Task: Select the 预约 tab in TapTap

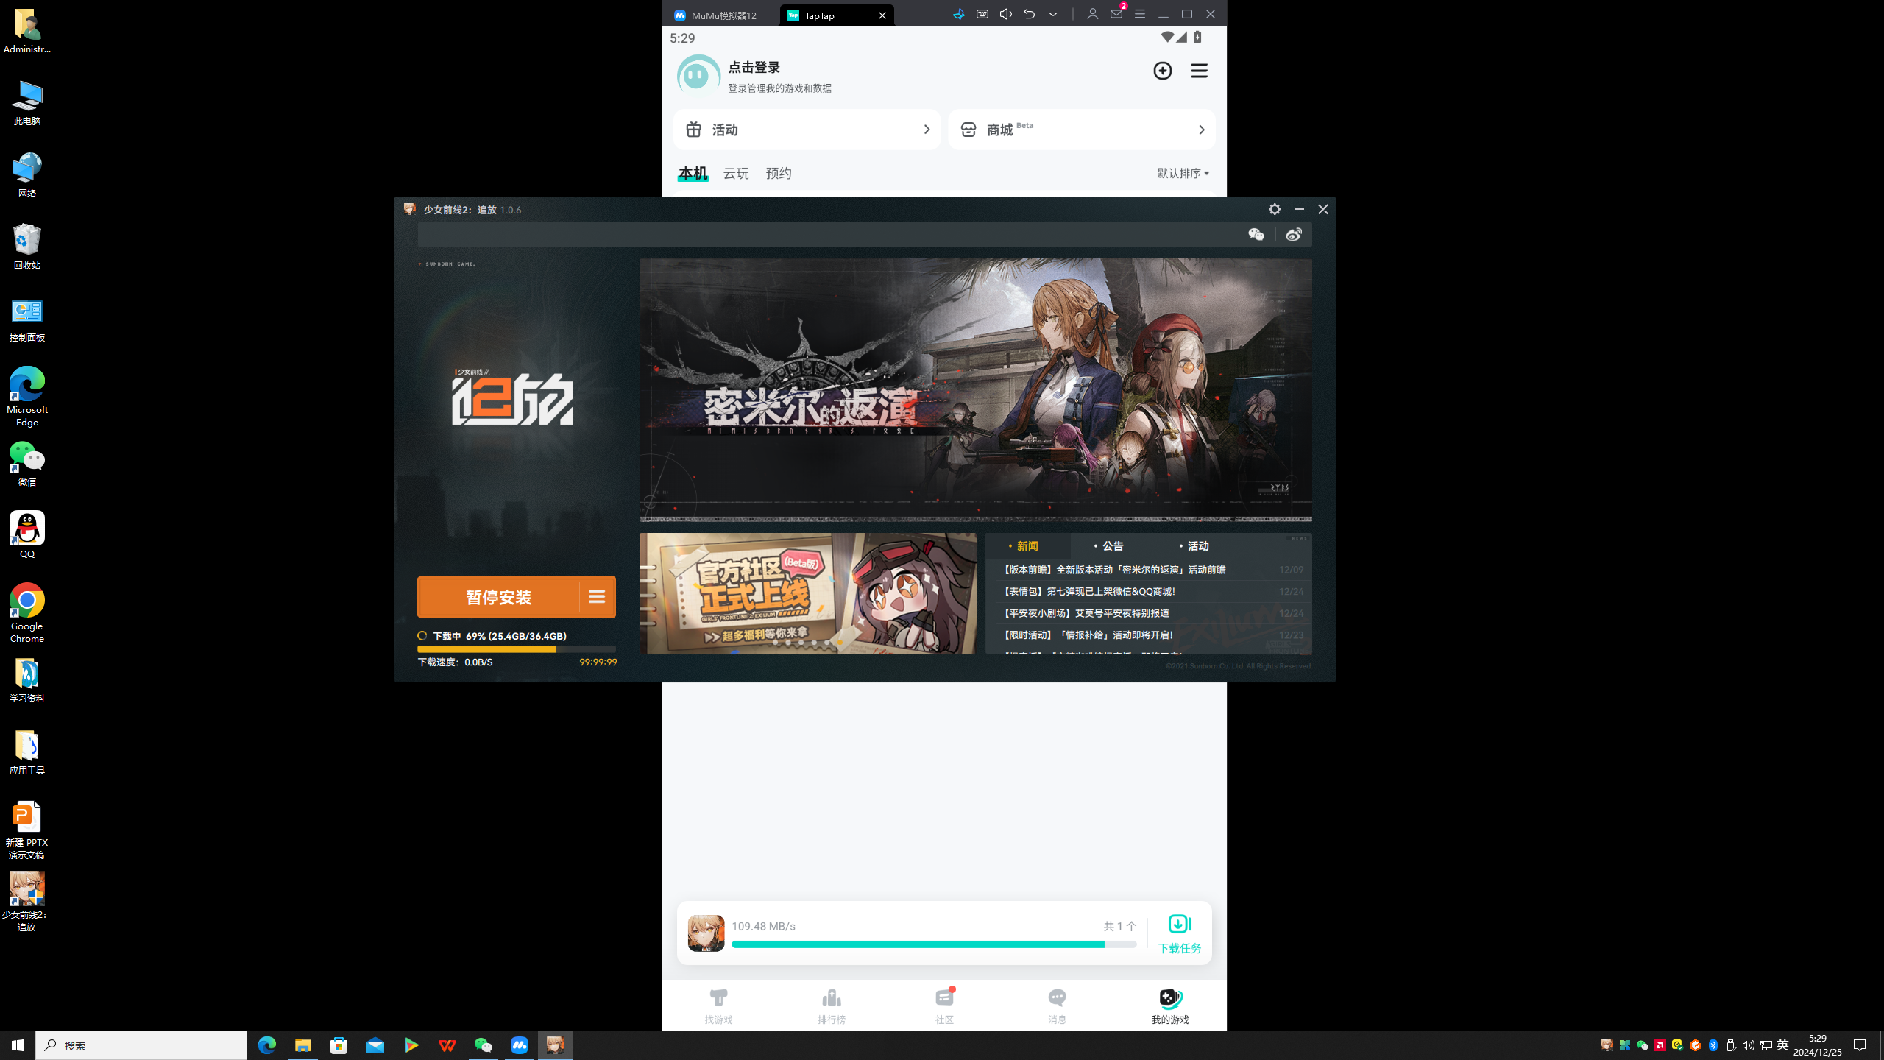Action: 779,174
